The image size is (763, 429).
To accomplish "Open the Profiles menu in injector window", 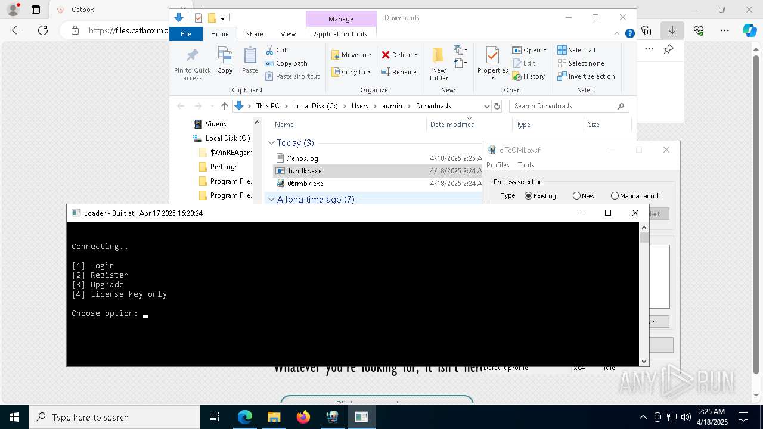I will coord(498,165).
